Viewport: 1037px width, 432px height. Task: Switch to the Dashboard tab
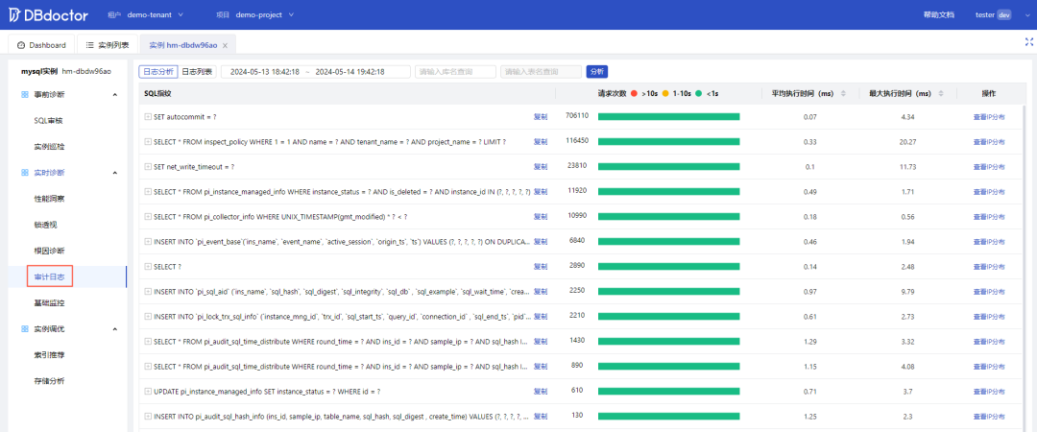[x=41, y=45]
